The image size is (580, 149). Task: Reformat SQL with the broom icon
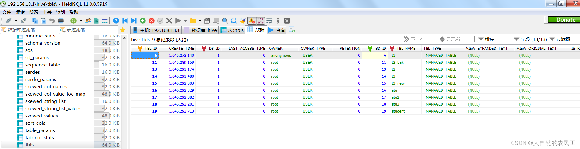pos(243,21)
